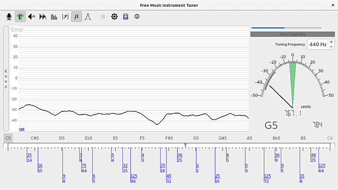Screen dimensions: 338x190
Task: Click the 3/2 ratio on the scale
Action: click(197, 168)
